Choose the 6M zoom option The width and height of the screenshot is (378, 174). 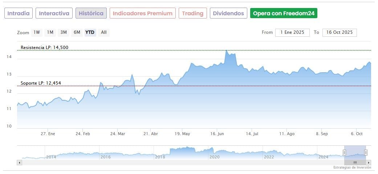[77, 32]
